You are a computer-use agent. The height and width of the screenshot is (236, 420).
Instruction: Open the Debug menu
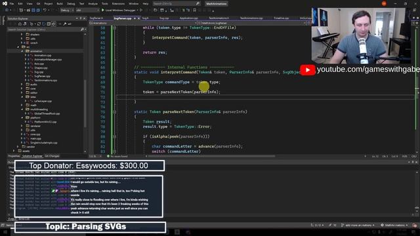click(x=71, y=4)
